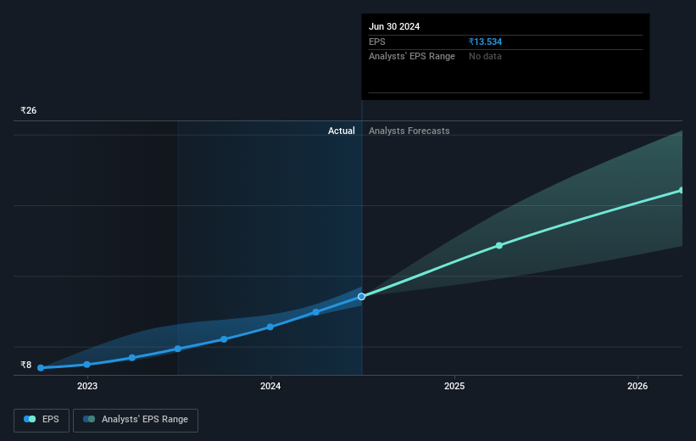This screenshot has height=441, width=696.
Task: Toggle the Analysts' EPS Range legend
Action: [136, 420]
